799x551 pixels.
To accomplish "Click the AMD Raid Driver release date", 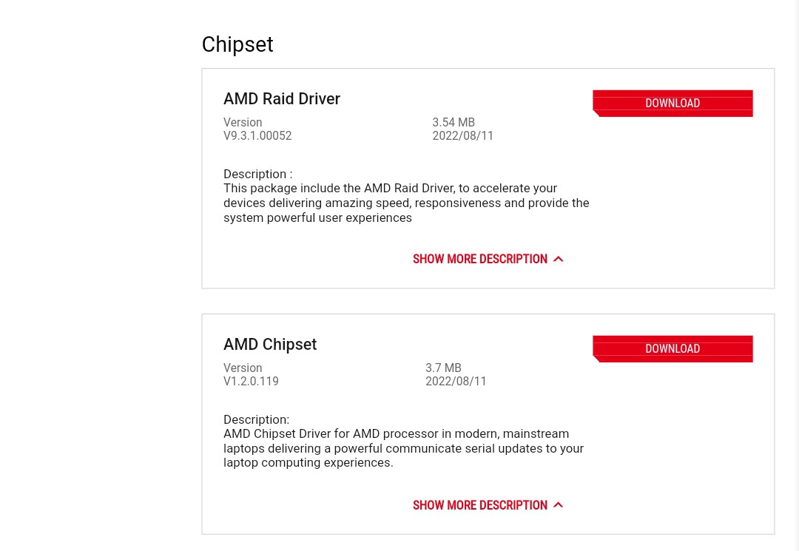I will coord(462,136).
